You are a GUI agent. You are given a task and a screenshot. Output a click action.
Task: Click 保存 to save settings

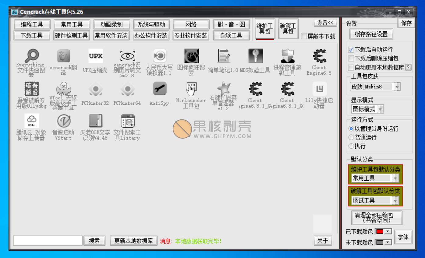[x=406, y=23]
